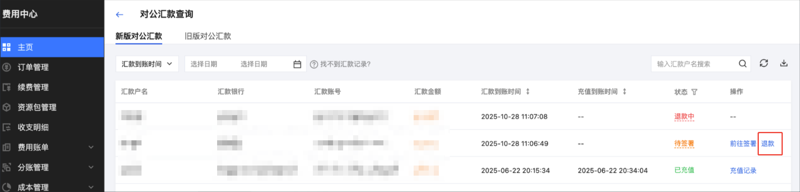The width and height of the screenshot is (800, 192).
Task: Switch to 旧版对公汇款 tab
Action: pyautogui.click(x=208, y=36)
